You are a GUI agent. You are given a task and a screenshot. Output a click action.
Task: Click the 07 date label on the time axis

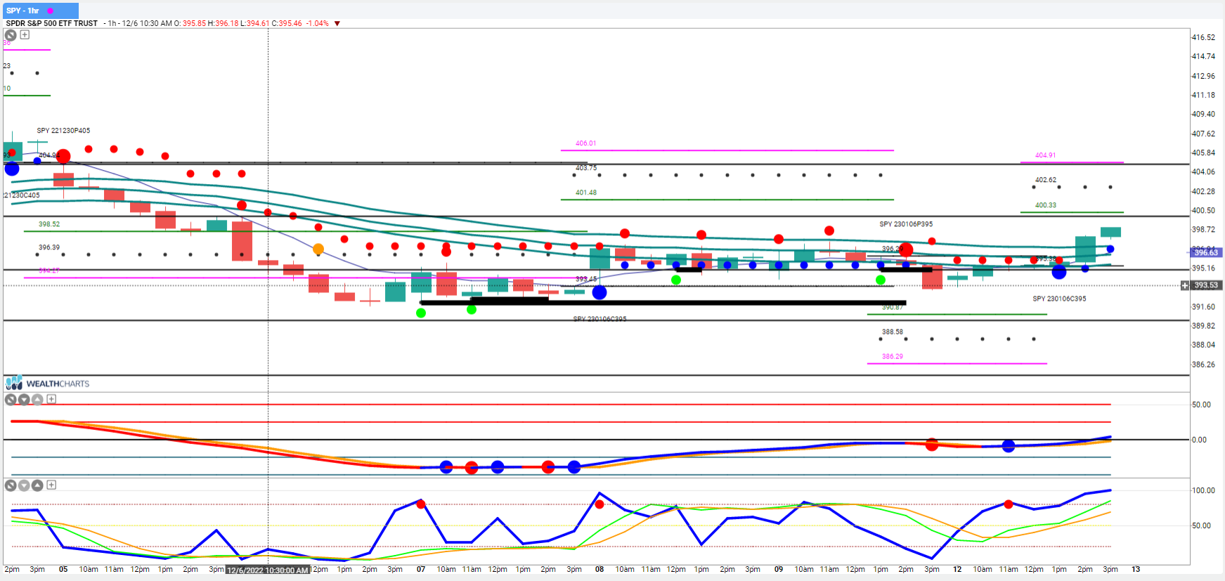tap(421, 569)
